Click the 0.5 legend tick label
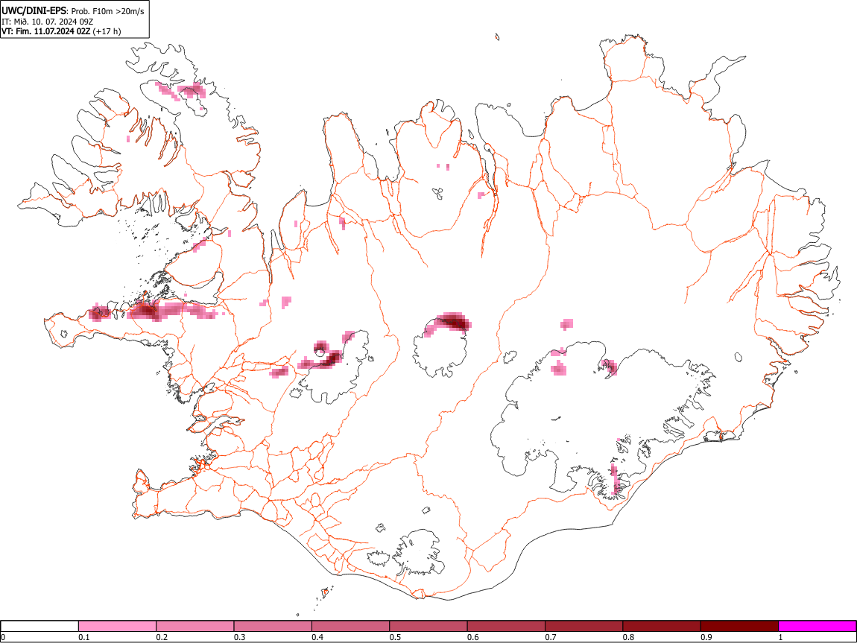Screen dimensions: 857x643 pos(395,637)
